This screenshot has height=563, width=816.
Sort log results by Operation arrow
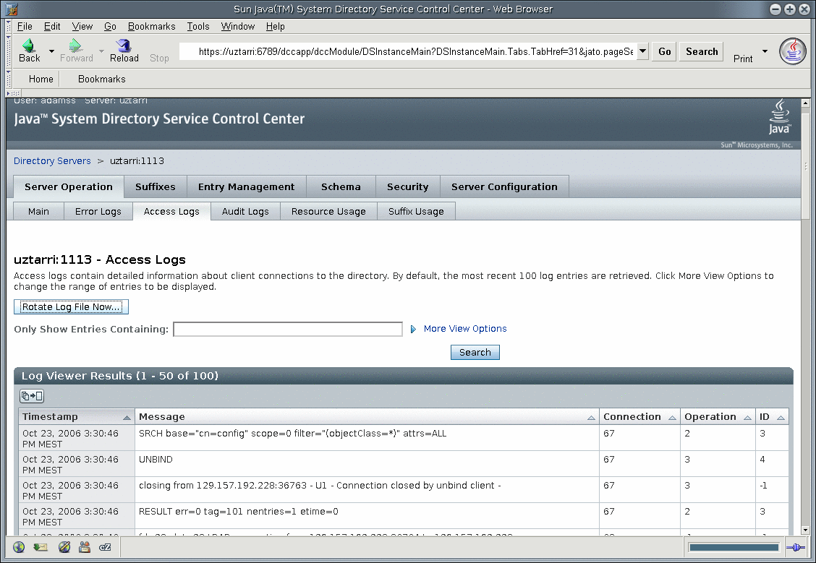(x=747, y=418)
